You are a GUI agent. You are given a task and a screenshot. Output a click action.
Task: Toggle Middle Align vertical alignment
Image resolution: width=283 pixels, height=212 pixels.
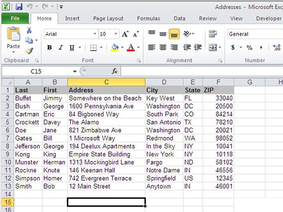163,34
